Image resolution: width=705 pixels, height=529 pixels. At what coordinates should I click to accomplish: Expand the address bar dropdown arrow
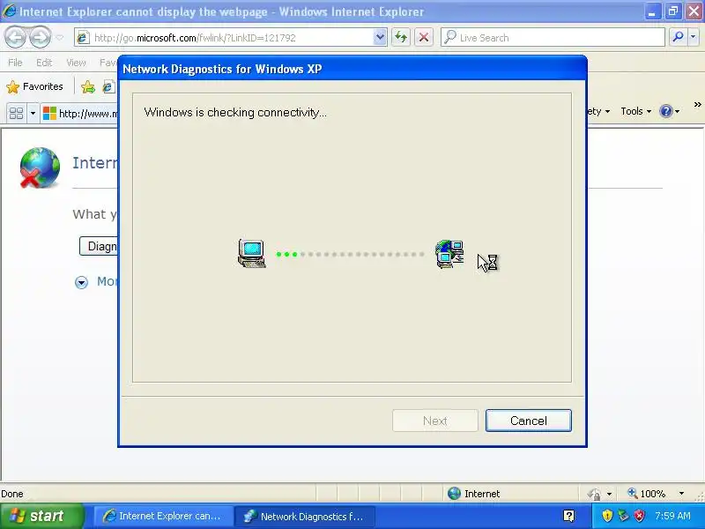tap(380, 38)
